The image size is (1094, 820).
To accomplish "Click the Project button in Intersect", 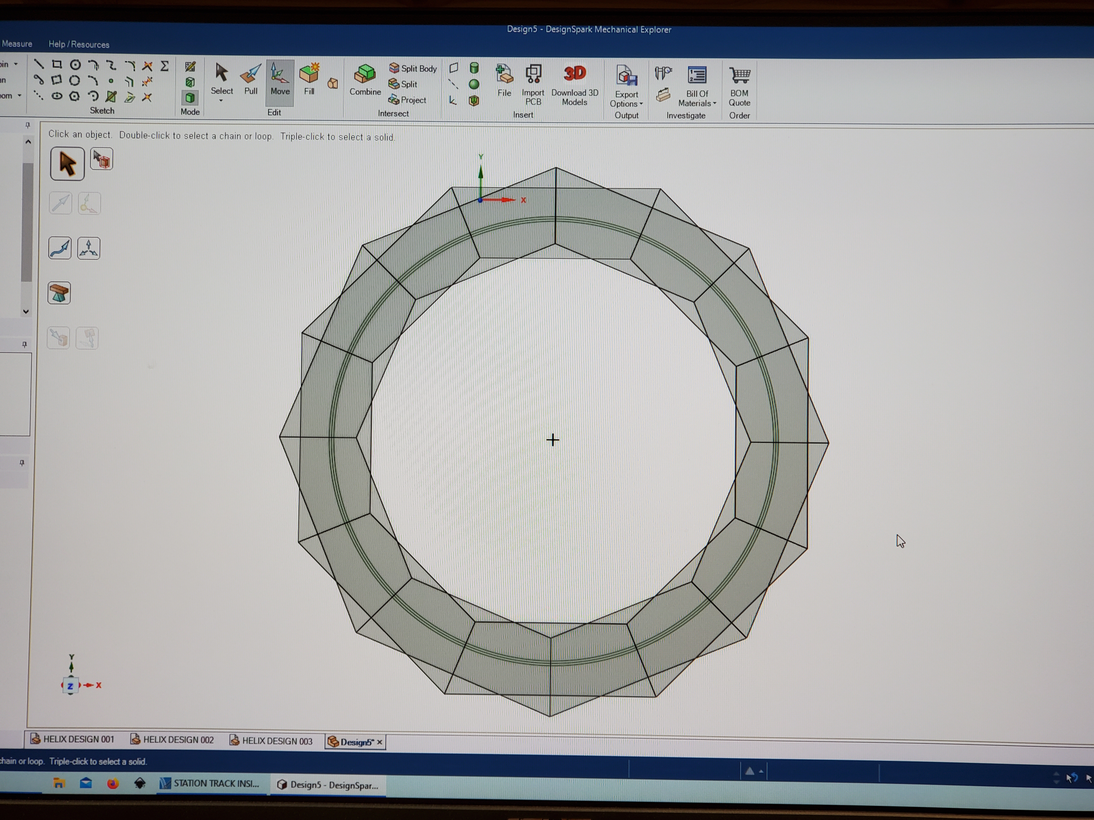I will 408,100.
